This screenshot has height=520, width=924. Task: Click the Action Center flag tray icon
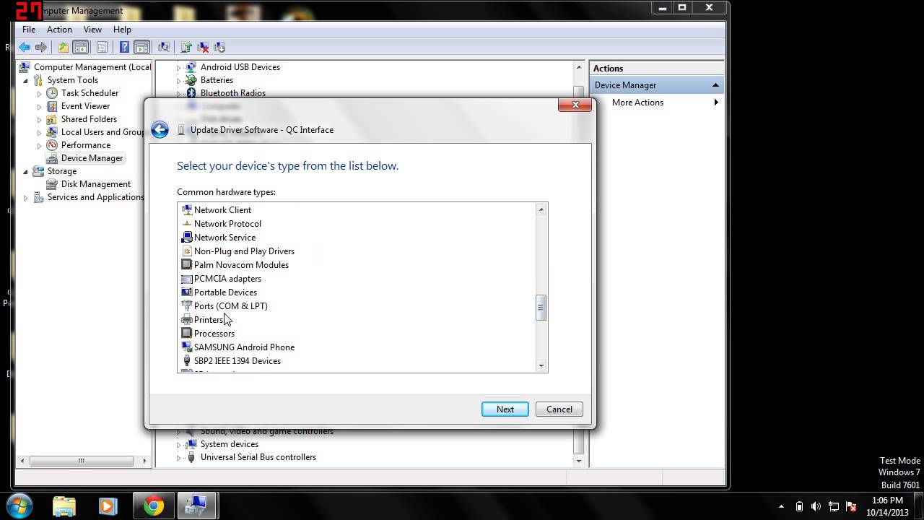coord(851,506)
